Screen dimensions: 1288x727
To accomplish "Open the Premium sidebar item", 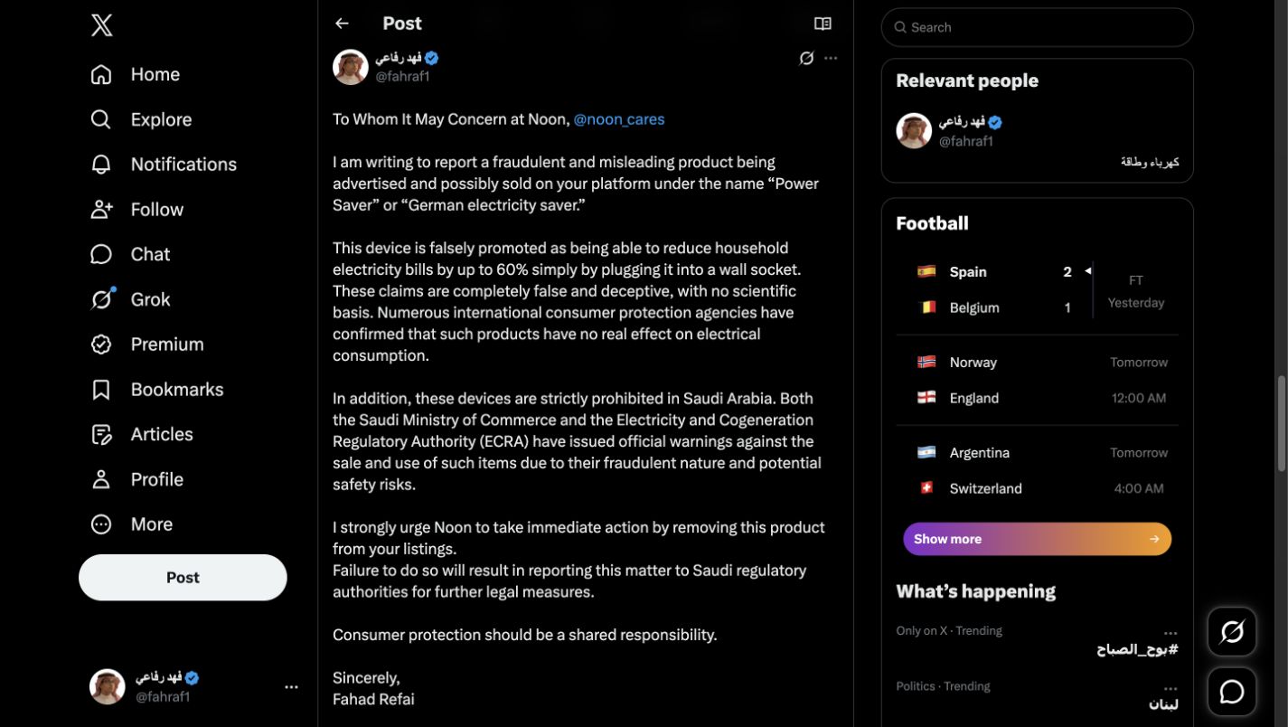I will click(147, 345).
